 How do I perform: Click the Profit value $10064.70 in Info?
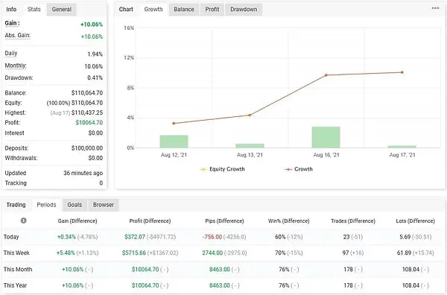pos(89,123)
